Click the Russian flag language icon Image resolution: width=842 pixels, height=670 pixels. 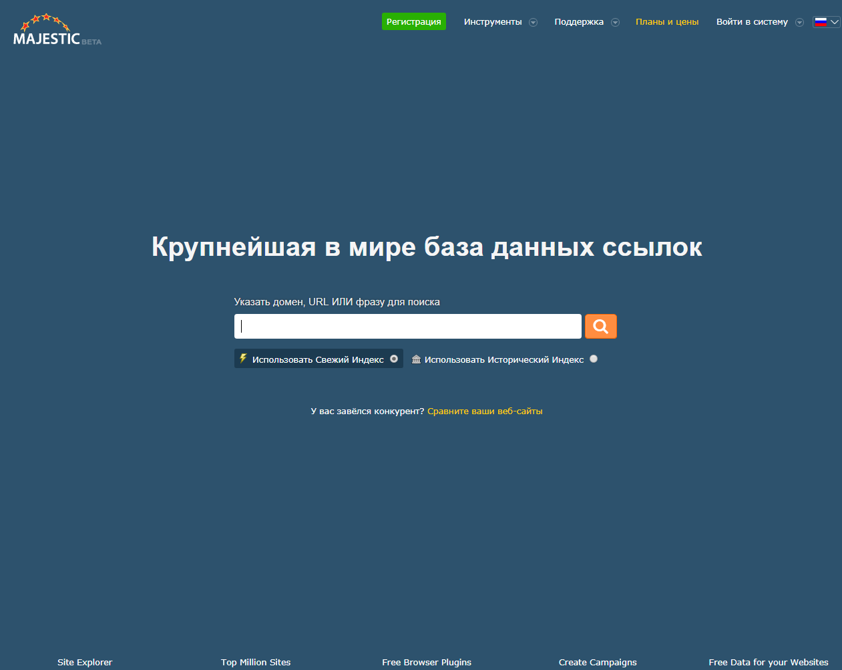(x=821, y=22)
